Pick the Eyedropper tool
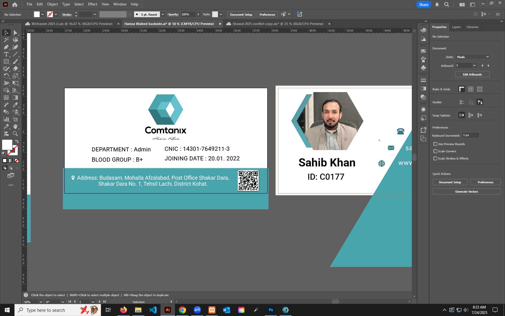Viewport: 505px width, 316px height. tap(15, 105)
